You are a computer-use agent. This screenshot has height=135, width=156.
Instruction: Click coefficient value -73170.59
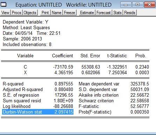(x=63, y=67)
